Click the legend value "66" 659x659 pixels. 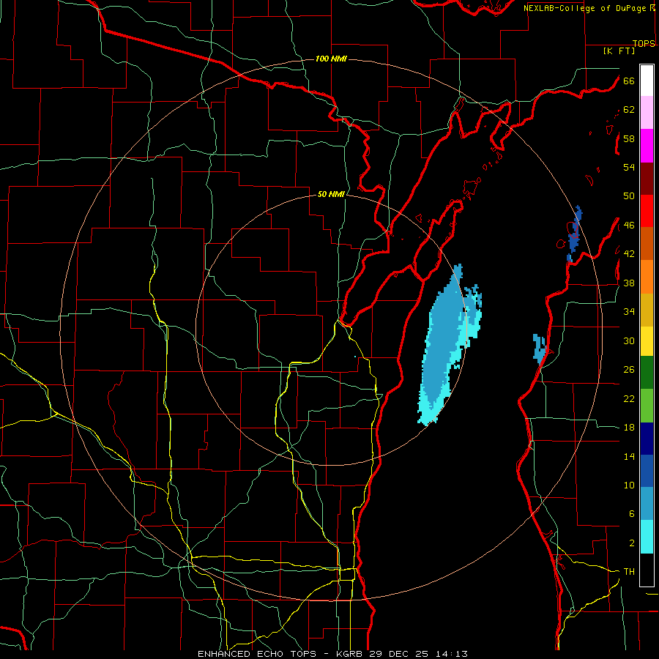(629, 81)
